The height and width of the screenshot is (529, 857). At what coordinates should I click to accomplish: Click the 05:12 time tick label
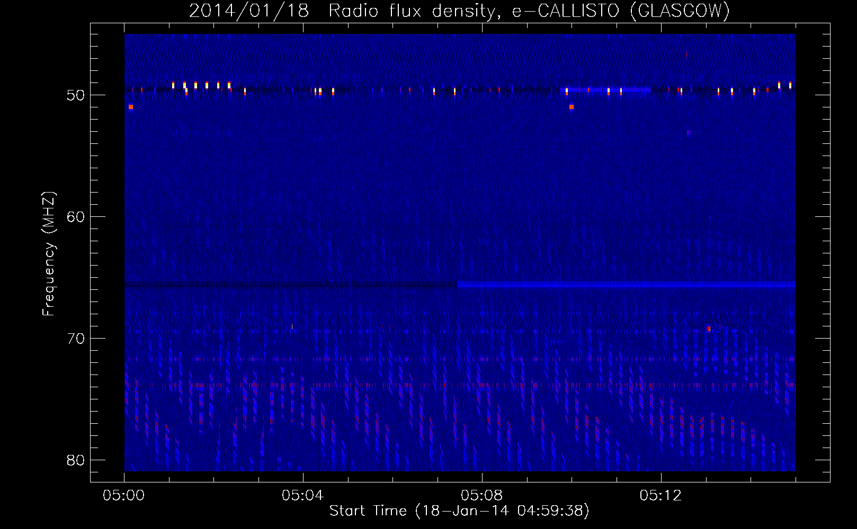click(x=660, y=496)
